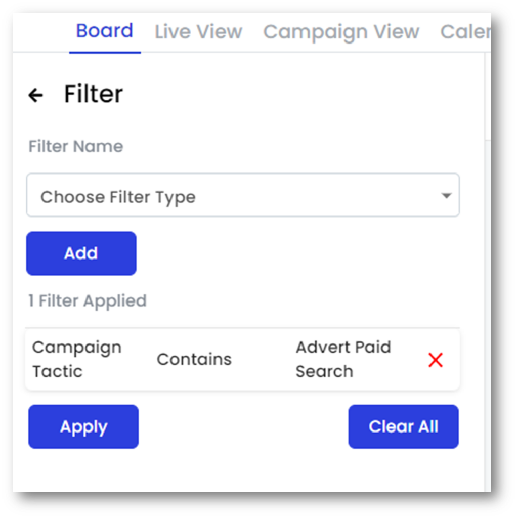The image size is (517, 518).
Task: Go back using the left arrow icon
Action: 35,95
